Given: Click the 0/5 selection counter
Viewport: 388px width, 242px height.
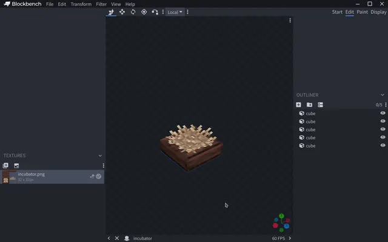Looking at the screenshot, I should tap(379, 105).
